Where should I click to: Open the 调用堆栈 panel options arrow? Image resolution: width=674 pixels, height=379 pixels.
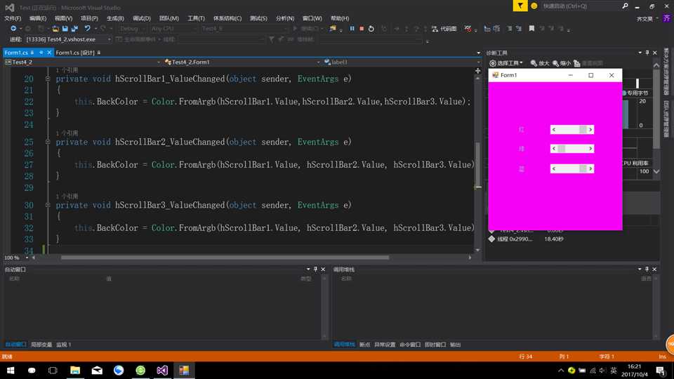pos(640,270)
